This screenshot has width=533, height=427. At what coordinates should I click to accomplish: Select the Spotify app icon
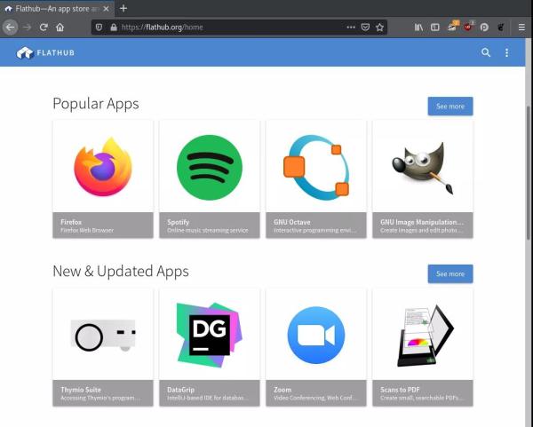tap(209, 167)
